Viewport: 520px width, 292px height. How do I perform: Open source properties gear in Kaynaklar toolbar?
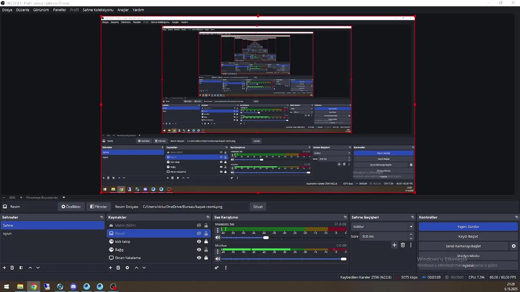pos(127,268)
